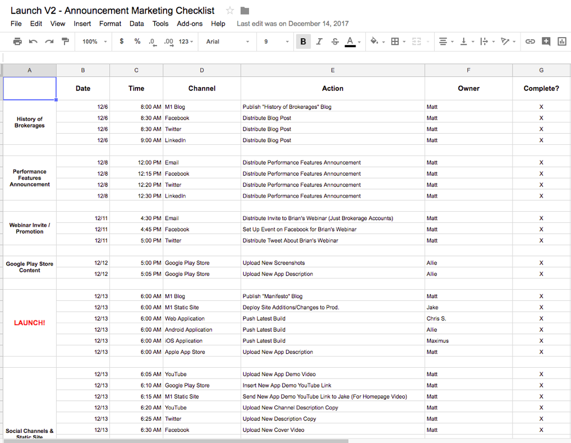The image size is (571, 443).
Task: Open the Insert menu
Action: click(x=82, y=24)
